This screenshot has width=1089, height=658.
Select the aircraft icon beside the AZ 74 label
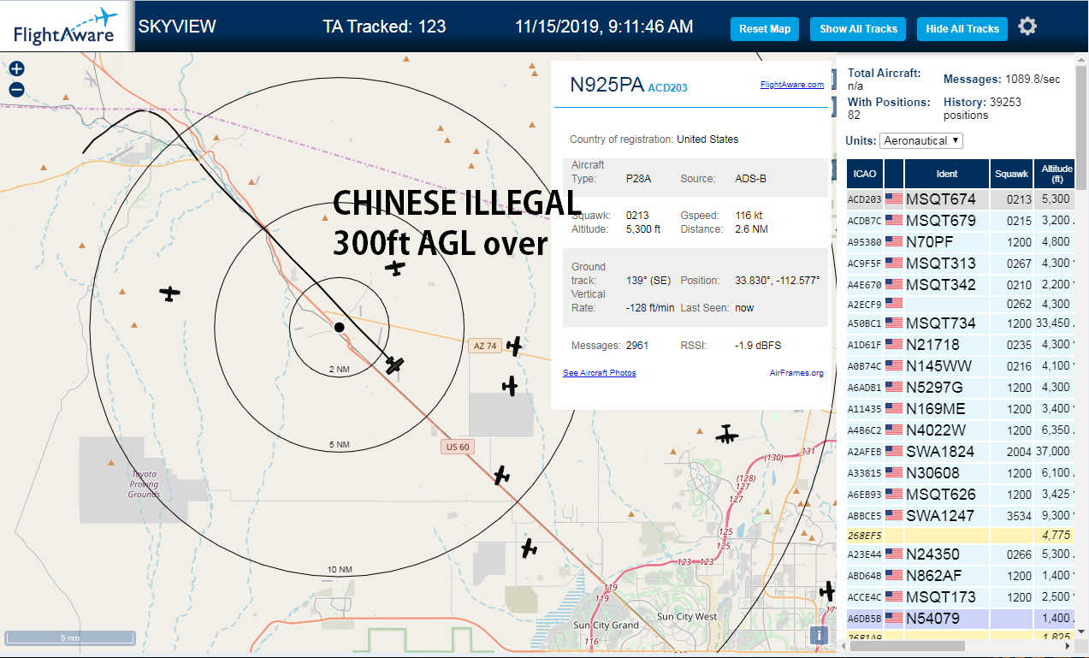[514, 346]
